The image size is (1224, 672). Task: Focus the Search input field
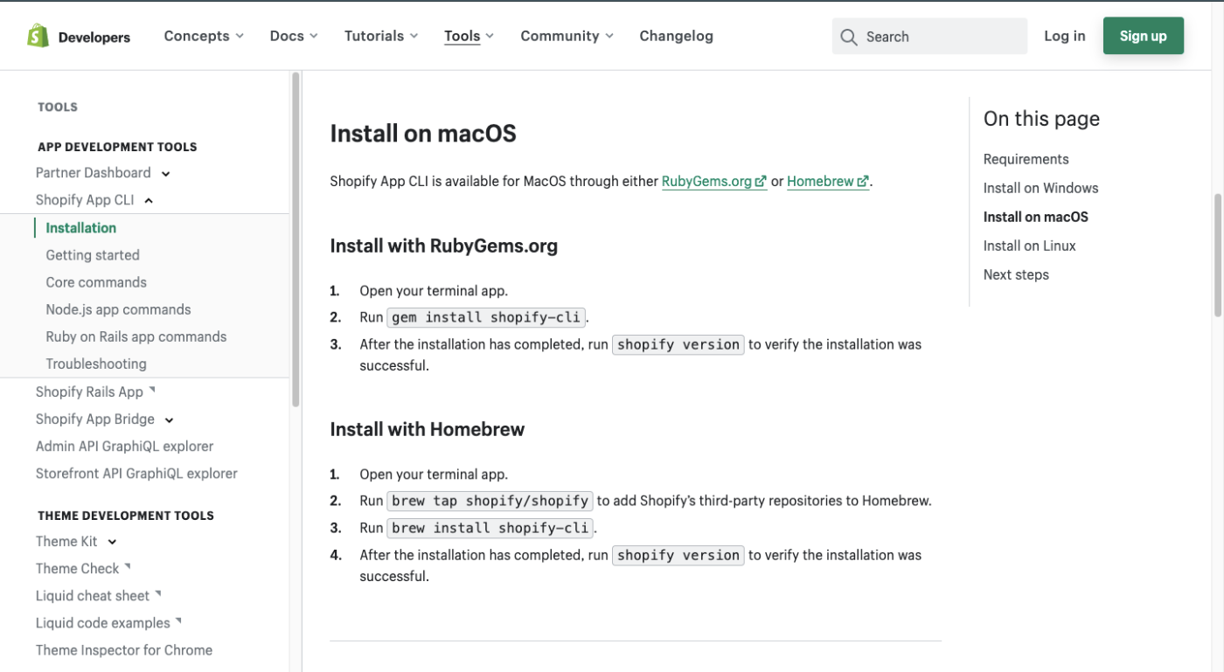coord(940,37)
